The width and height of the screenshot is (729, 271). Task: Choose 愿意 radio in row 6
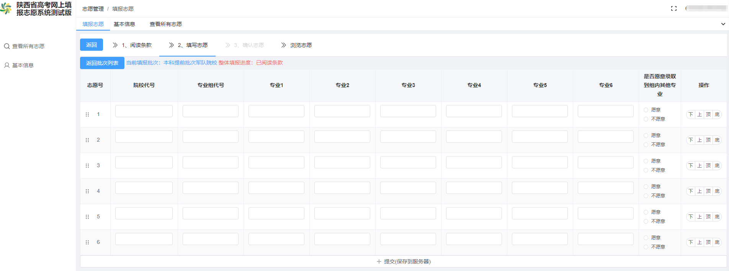(x=646, y=238)
